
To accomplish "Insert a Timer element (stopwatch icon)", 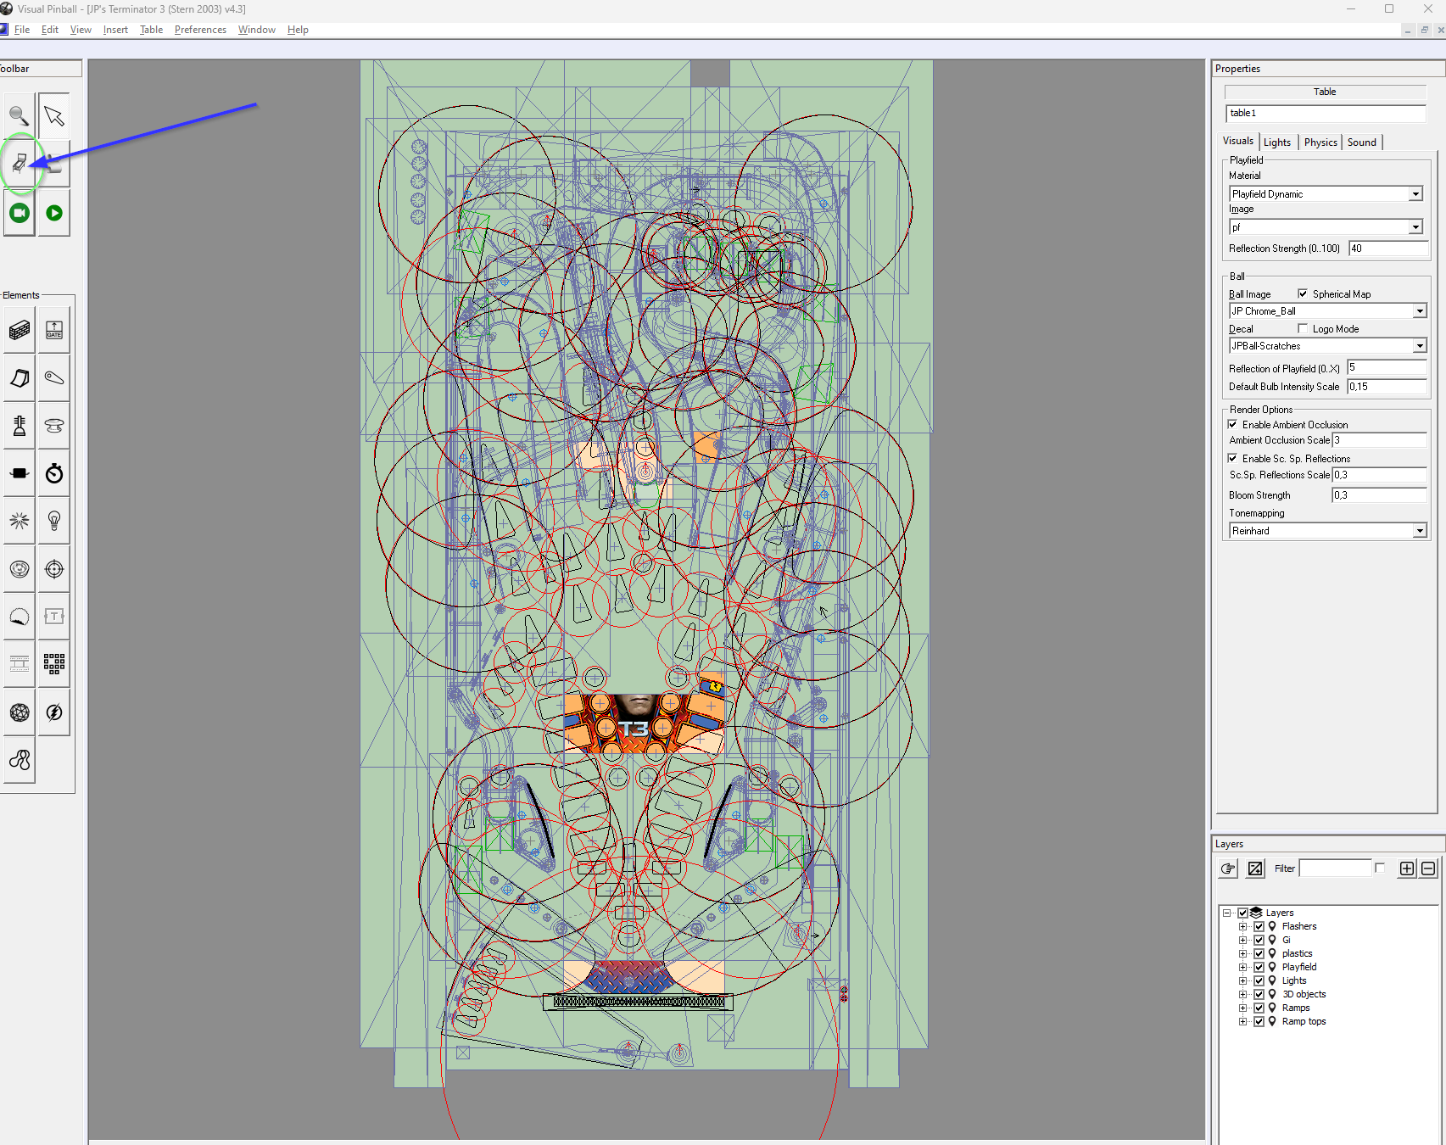I will 54,473.
